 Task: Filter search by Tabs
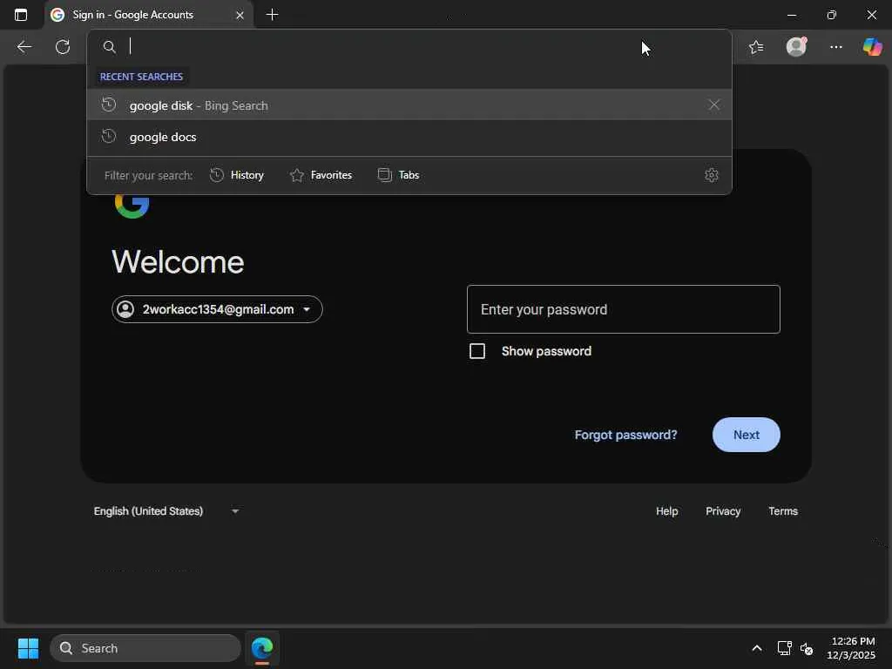coord(398,175)
